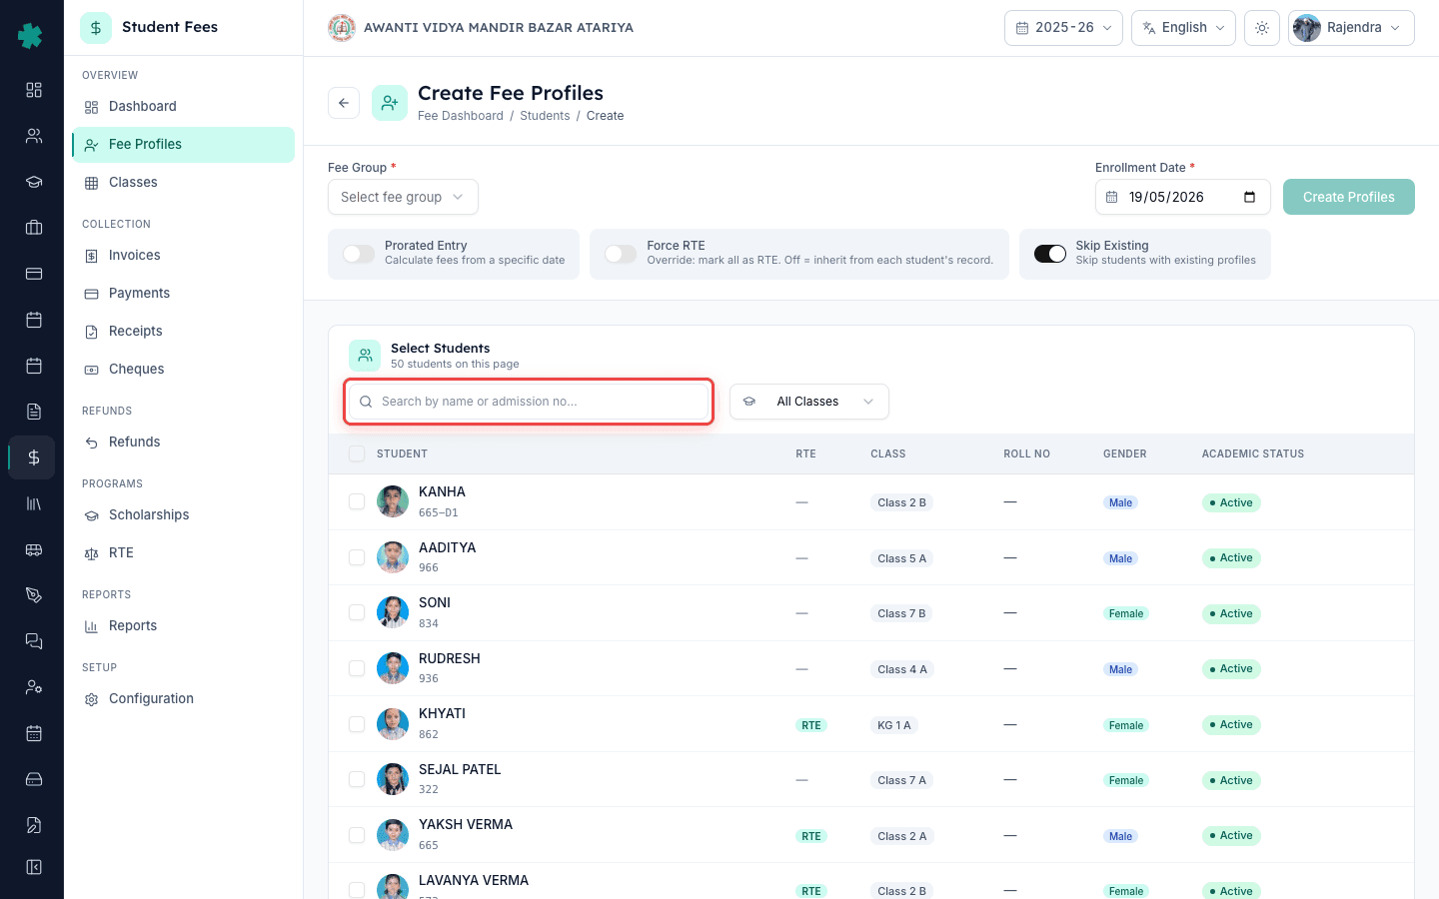Click the Enrollment Date field showing 19/05/2026
1439x899 pixels.
click(x=1183, y=197)
